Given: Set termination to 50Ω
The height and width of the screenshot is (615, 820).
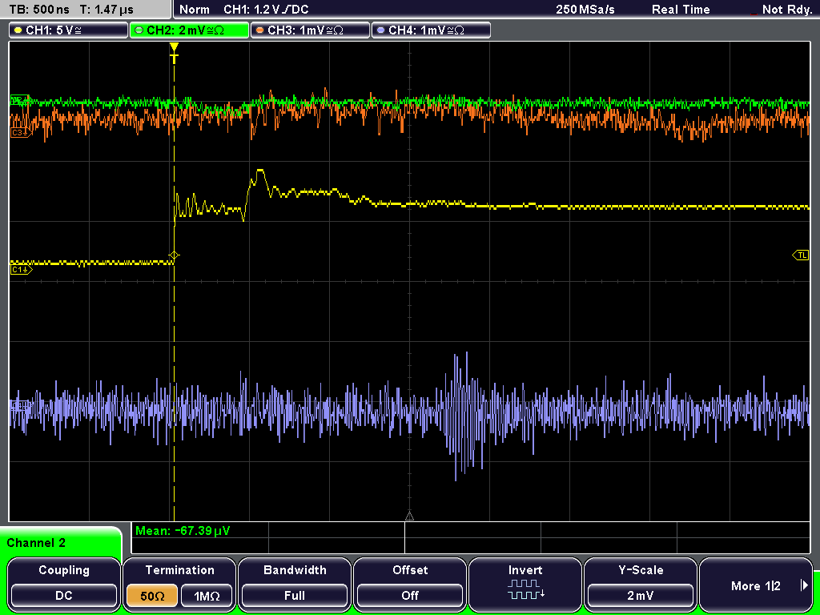Looking at the screenshot, I should click(152, 595).
